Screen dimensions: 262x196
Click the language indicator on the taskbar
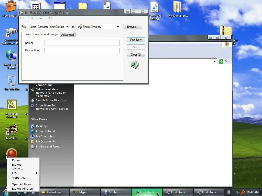(229, 192)
